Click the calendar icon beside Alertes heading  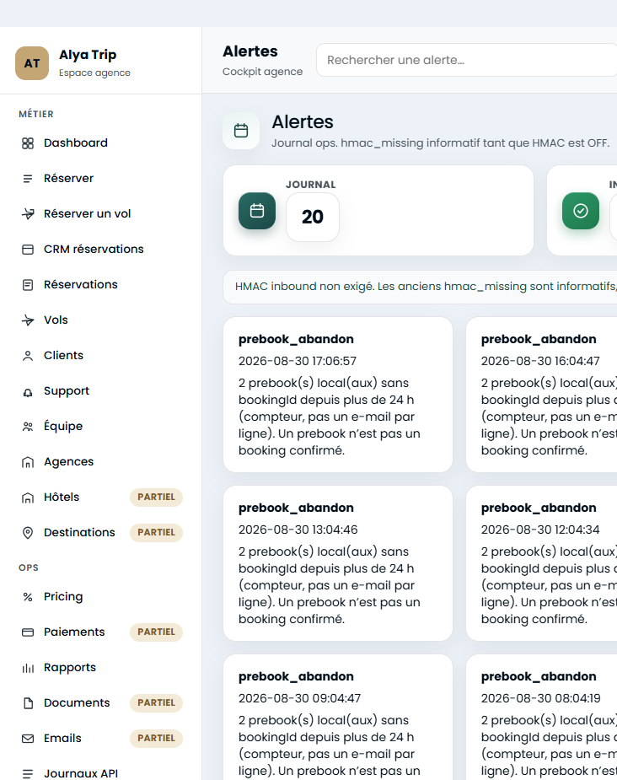pyautogui.click(x=241, y=131)
